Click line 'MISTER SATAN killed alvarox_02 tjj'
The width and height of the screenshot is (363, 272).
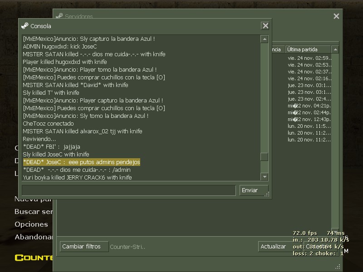(x=83, y=131)
